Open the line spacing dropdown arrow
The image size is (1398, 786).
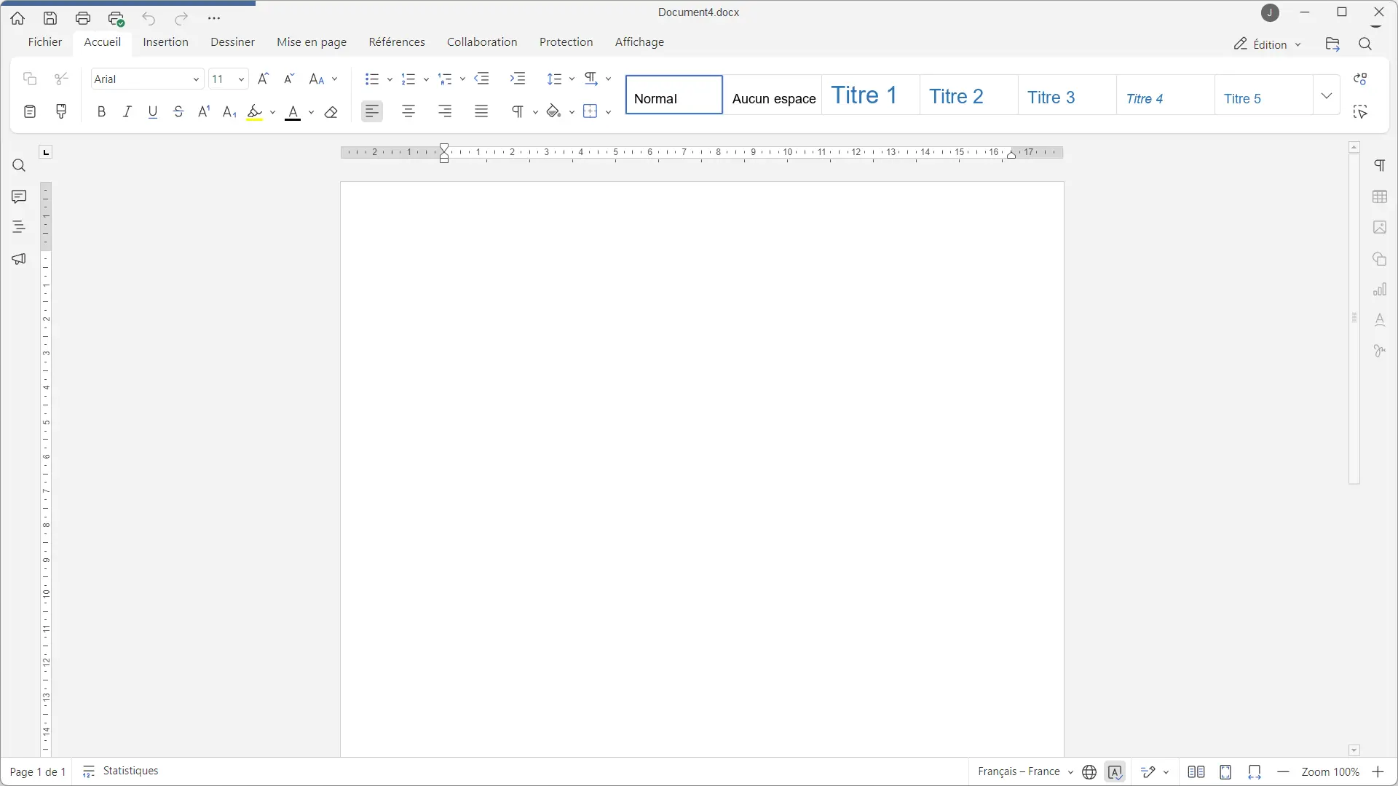point(572,79)
